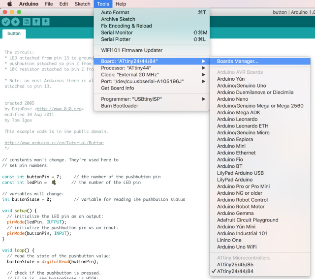
Task: Select Adafruit Circuit Playground board
Action: click(260, 220)
